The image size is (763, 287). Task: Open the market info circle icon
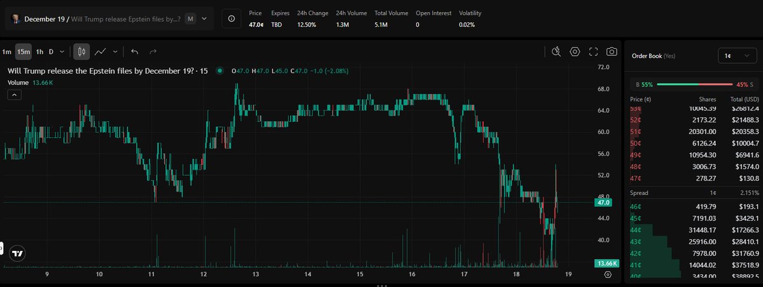click(x=232, y=18)
